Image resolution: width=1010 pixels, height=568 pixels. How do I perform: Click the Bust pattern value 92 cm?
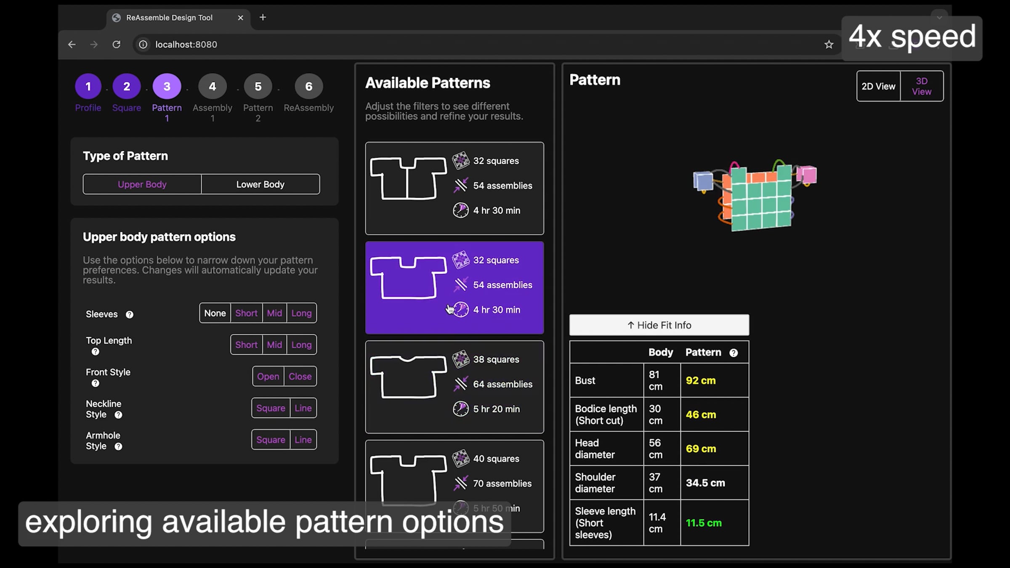pyautogui.click(x=700, y=380)
